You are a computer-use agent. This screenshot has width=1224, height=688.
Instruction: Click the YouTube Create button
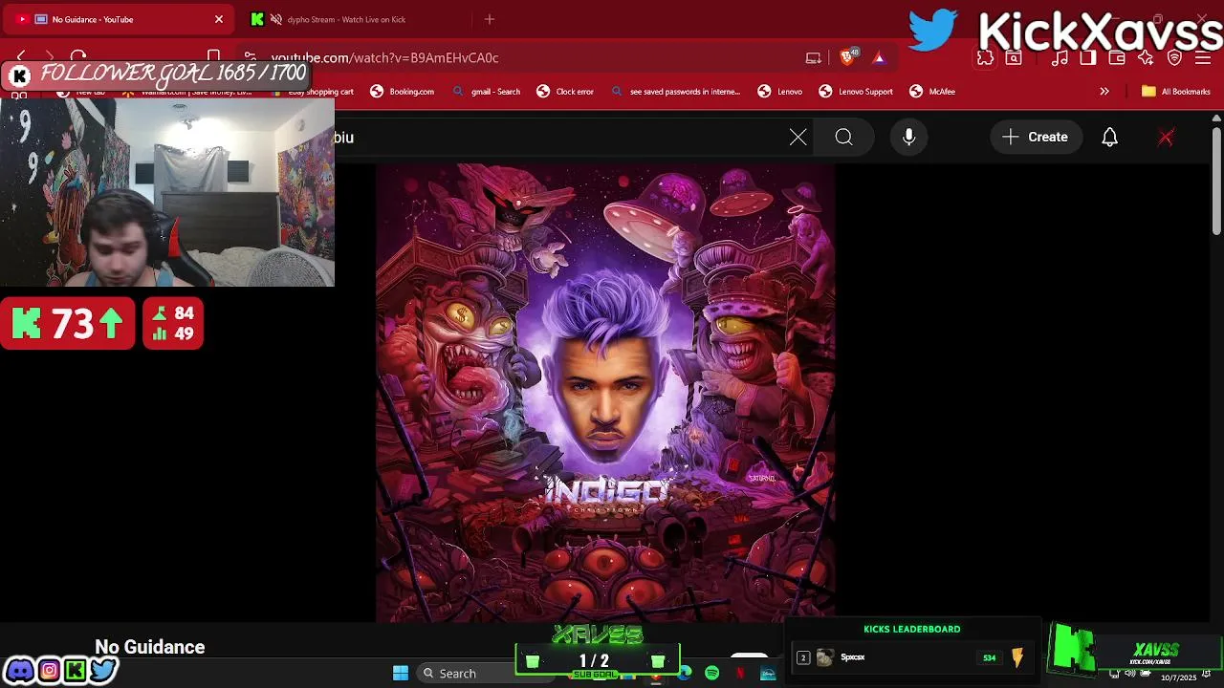pos(1036,138)
